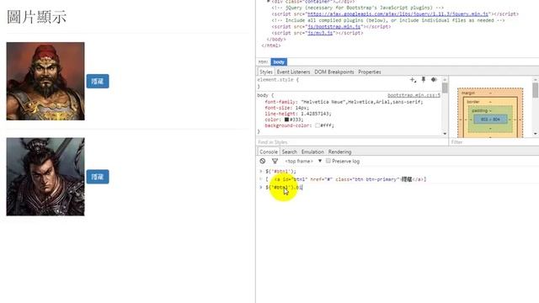539x303 pixels.
Task: Click the line-height 1.42857143 value
Action: 315,114
